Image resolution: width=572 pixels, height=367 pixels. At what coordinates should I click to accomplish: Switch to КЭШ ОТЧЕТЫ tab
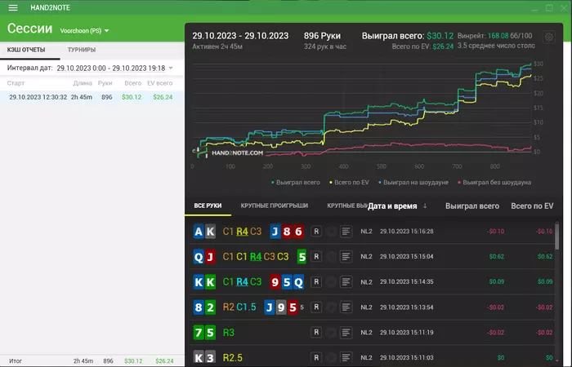(x=26, y=50)
